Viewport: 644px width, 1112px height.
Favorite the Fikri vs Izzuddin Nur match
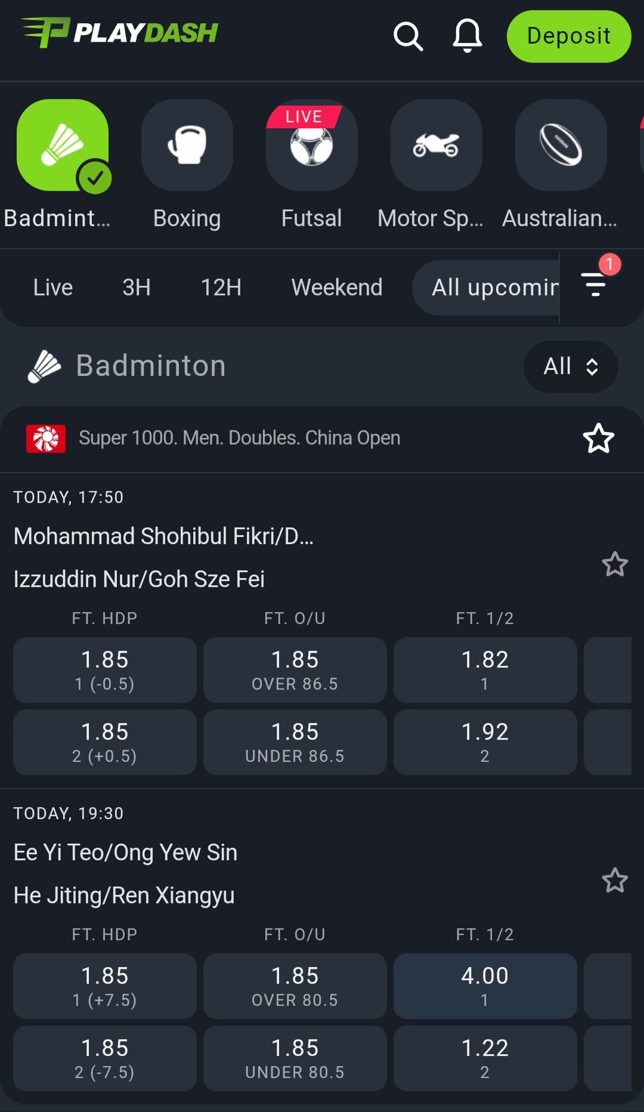click(x=614, y=564)
